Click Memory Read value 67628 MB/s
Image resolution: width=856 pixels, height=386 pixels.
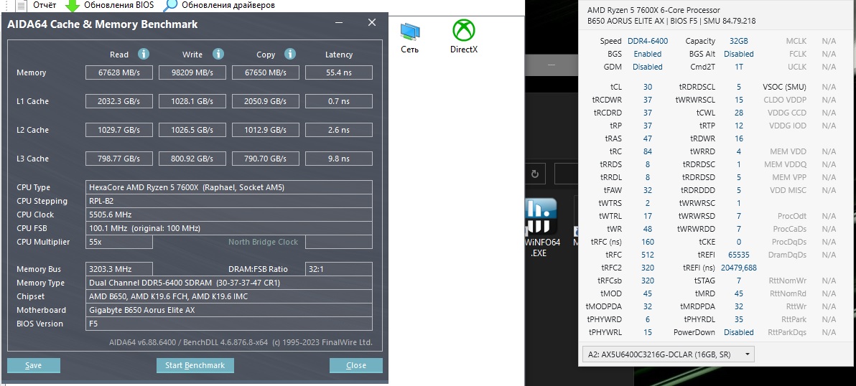(120, 72)
